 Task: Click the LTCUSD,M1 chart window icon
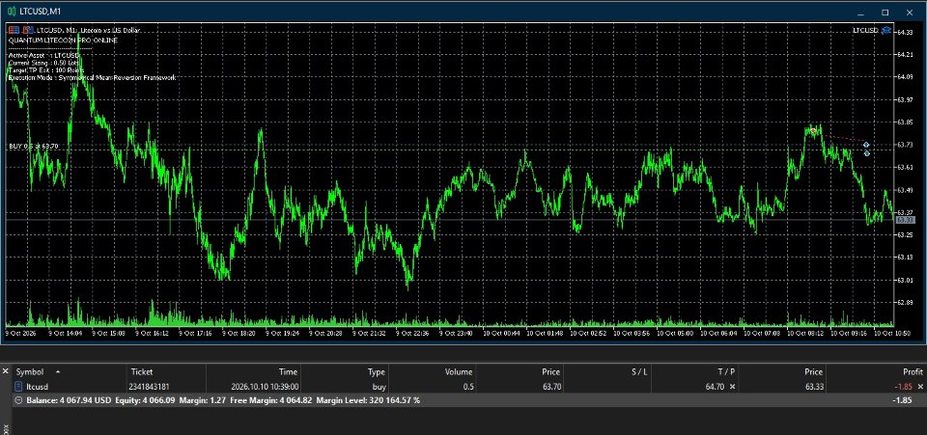coord(11,12)
